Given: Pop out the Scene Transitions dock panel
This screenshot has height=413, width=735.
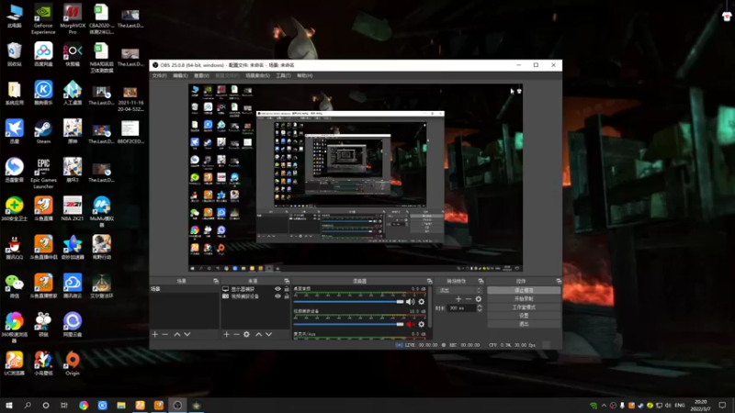Looking at the screenshot, I should point(481,281).
